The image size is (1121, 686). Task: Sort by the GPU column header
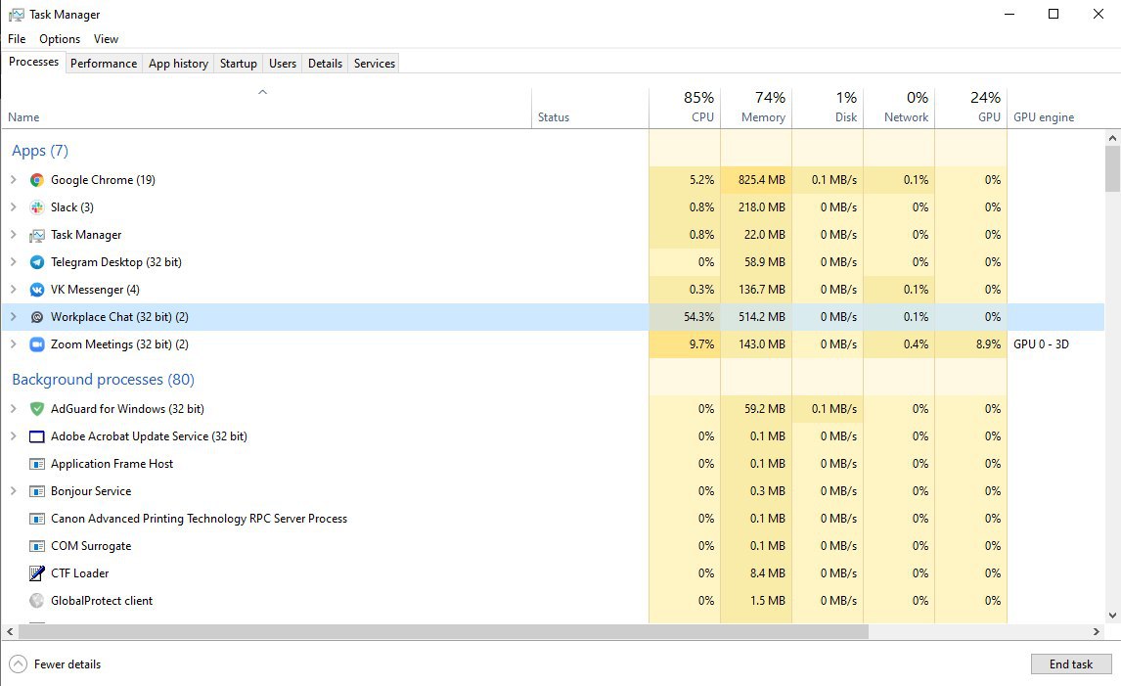pyautogui.click(x=971, y=108)
